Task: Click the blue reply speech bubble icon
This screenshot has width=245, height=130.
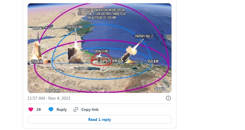Action: 51,110
